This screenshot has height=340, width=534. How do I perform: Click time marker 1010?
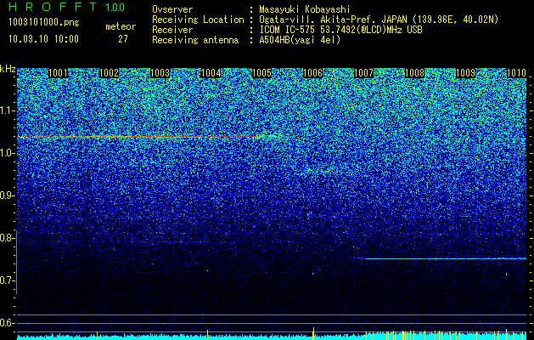coord(517,73)
